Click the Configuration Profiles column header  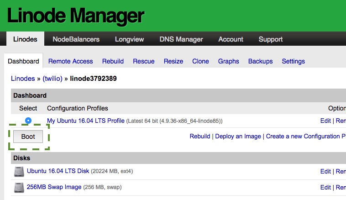click(x=78, y=108)
